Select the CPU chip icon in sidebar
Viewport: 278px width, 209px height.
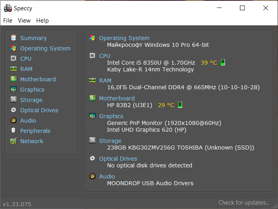pyautogui.click(x=13, y=59)
